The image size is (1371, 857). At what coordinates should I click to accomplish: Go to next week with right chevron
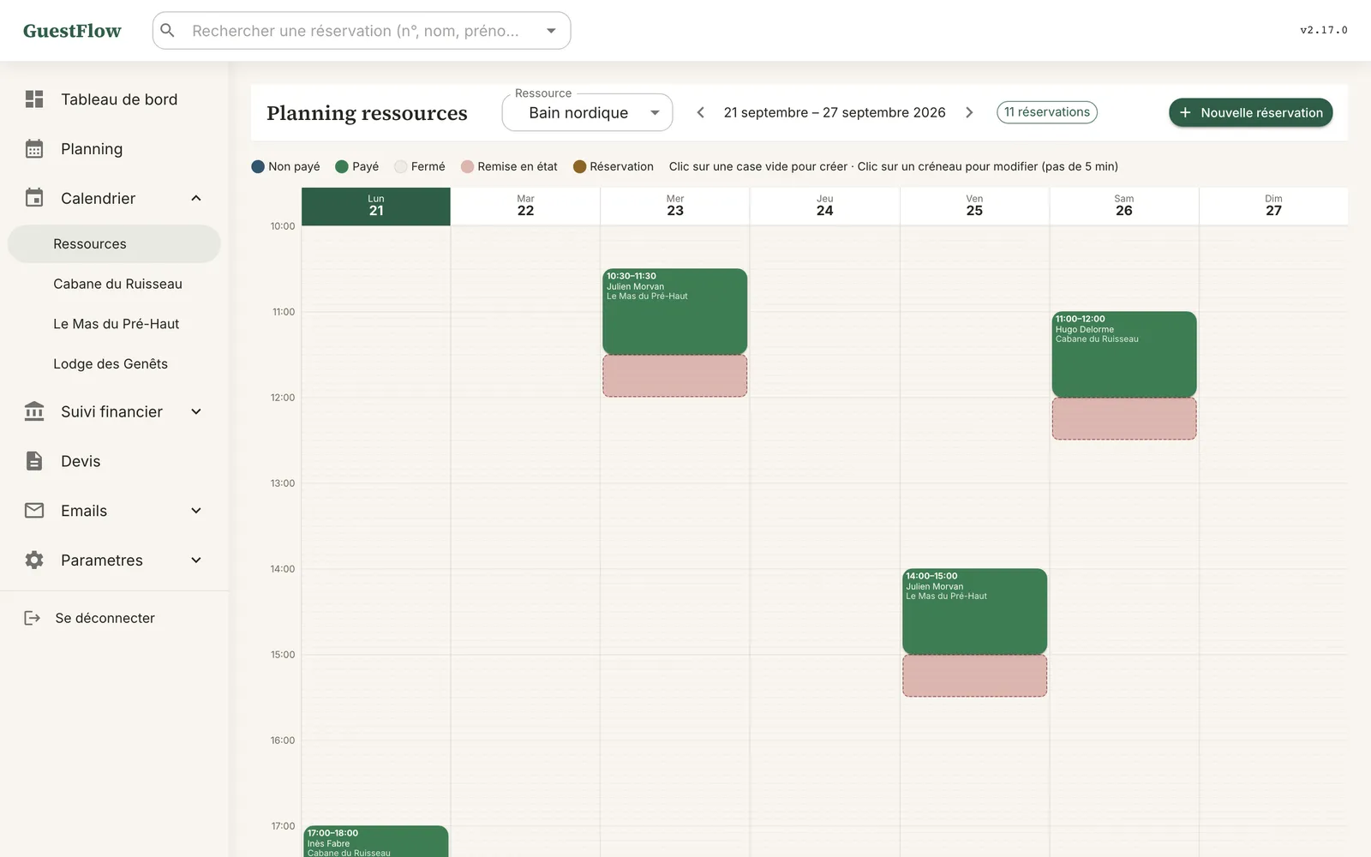(969, 112)
